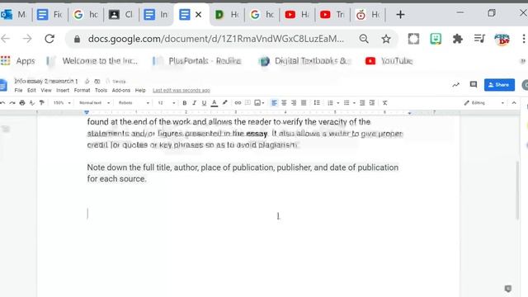
Task: Open the Help menu
Action: [140, 90]
